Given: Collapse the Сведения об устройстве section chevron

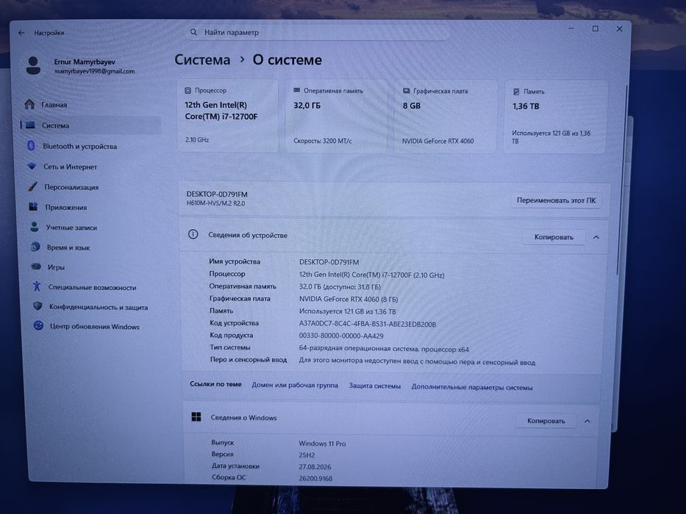Looking at the screenshot, I should click(x=596, y=237).
